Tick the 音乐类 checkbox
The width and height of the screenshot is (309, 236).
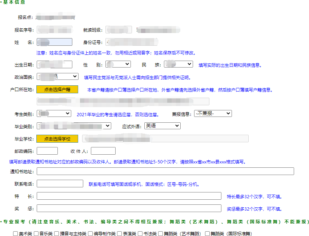pos(36,233)
